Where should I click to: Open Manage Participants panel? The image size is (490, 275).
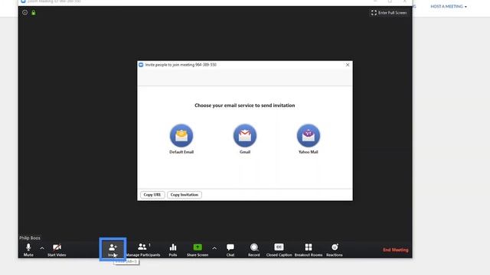[x=143, y=250]
